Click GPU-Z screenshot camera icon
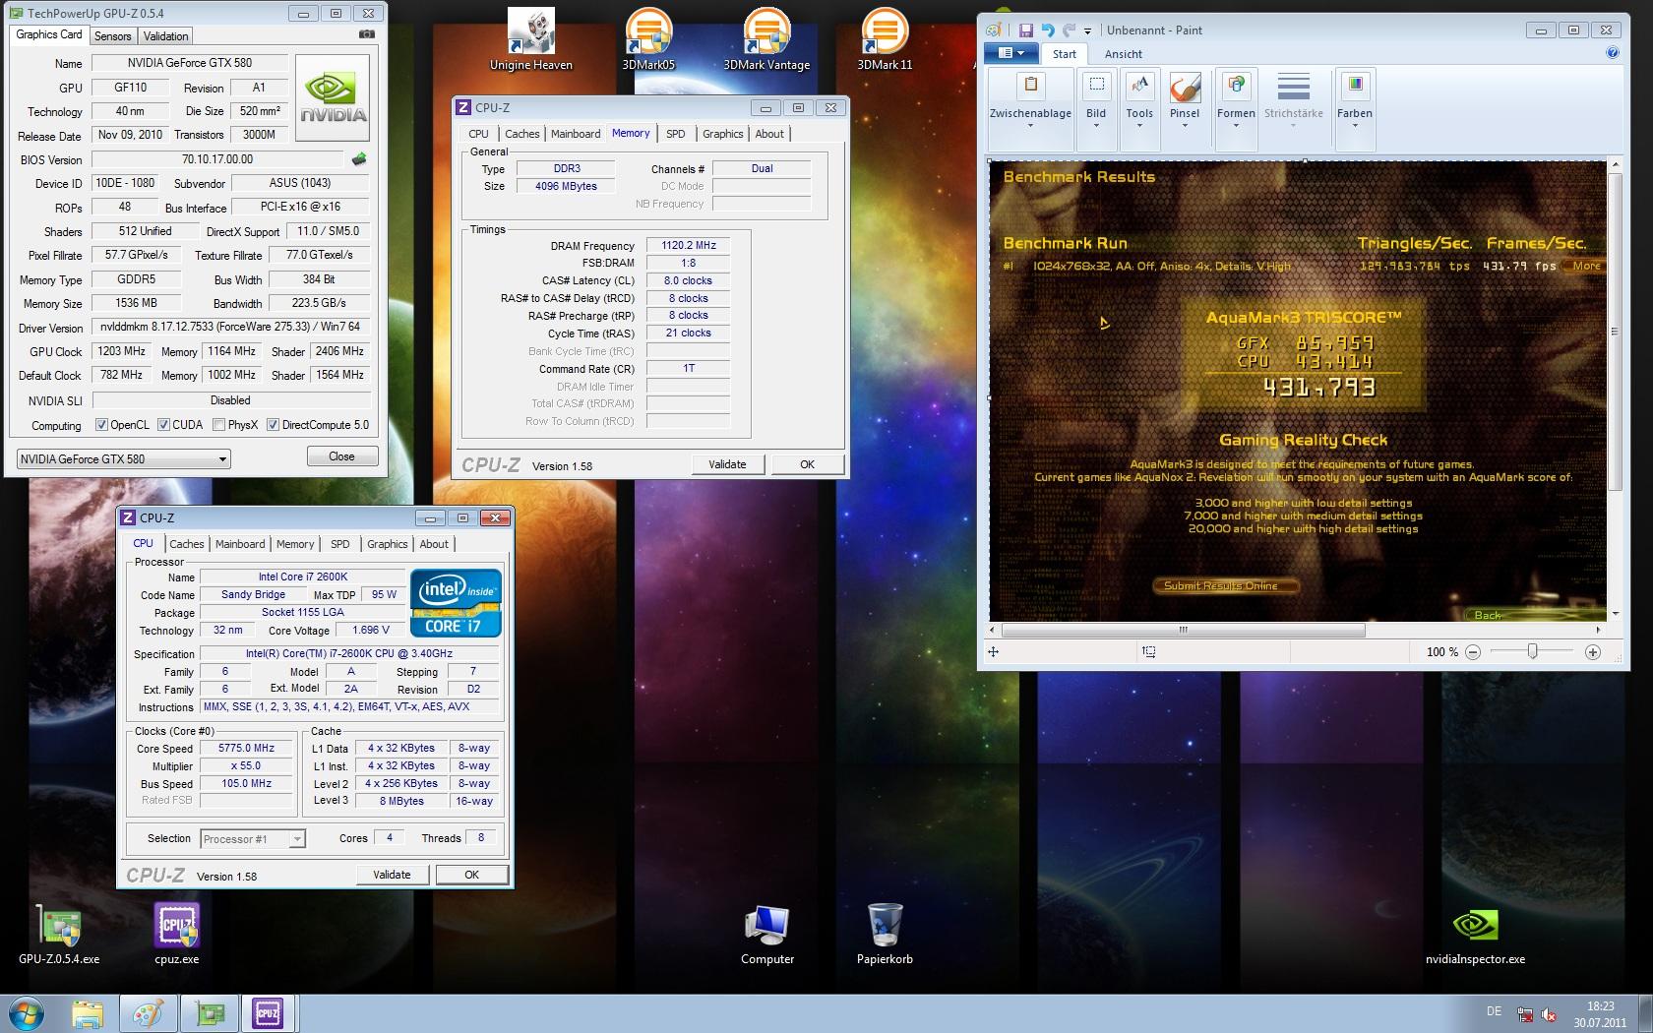This screenshot has width=1653, height=1033. click(x=366, y=34)
